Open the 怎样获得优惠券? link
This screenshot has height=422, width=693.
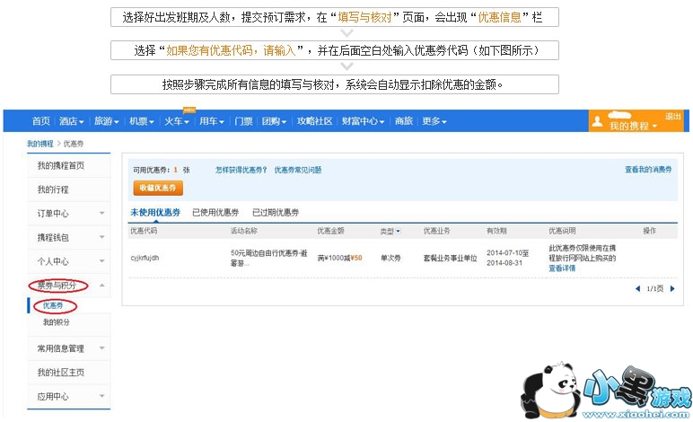[x=241, y=170]
